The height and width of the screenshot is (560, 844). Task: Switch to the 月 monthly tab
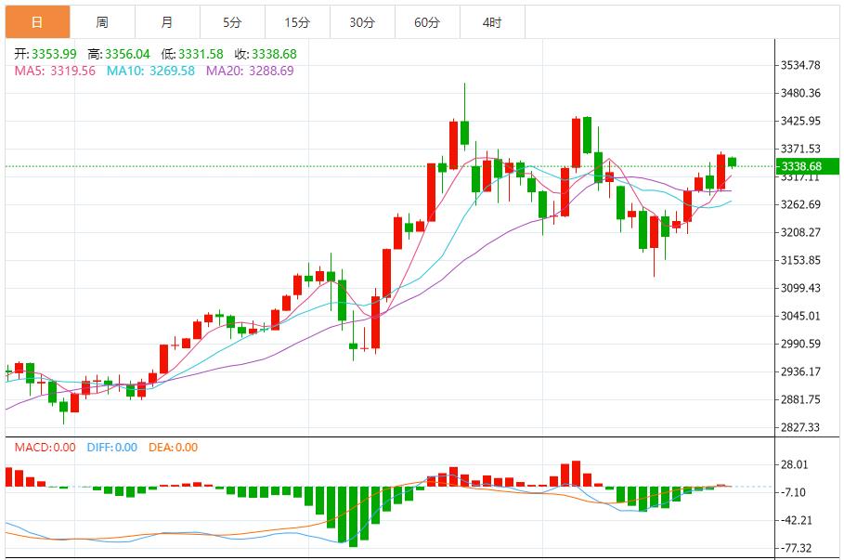tap(167, 22)
